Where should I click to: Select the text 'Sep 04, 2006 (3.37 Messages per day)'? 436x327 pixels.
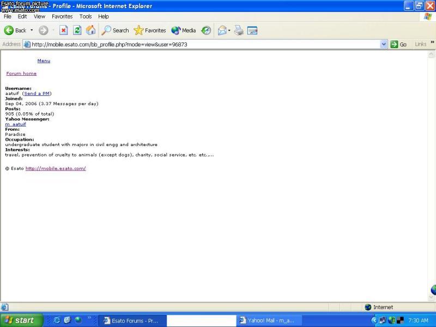[52, 104]
